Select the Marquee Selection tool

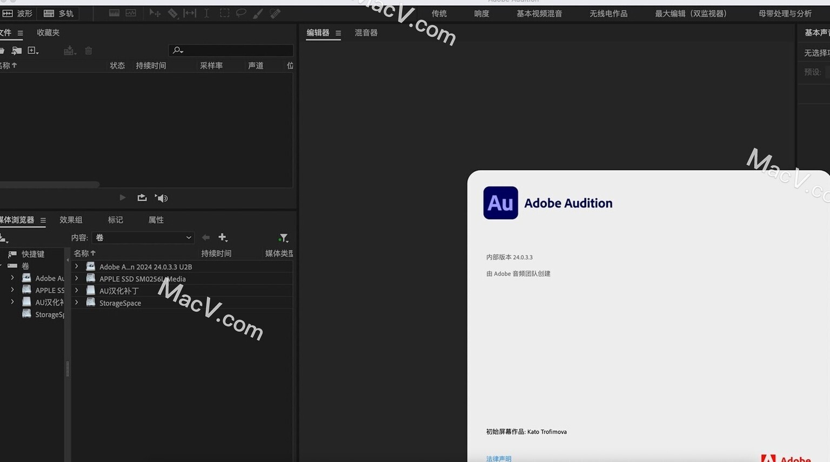click(224, 13)
